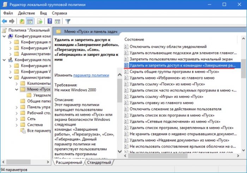Click the параметр политики link

coord(91,75)
